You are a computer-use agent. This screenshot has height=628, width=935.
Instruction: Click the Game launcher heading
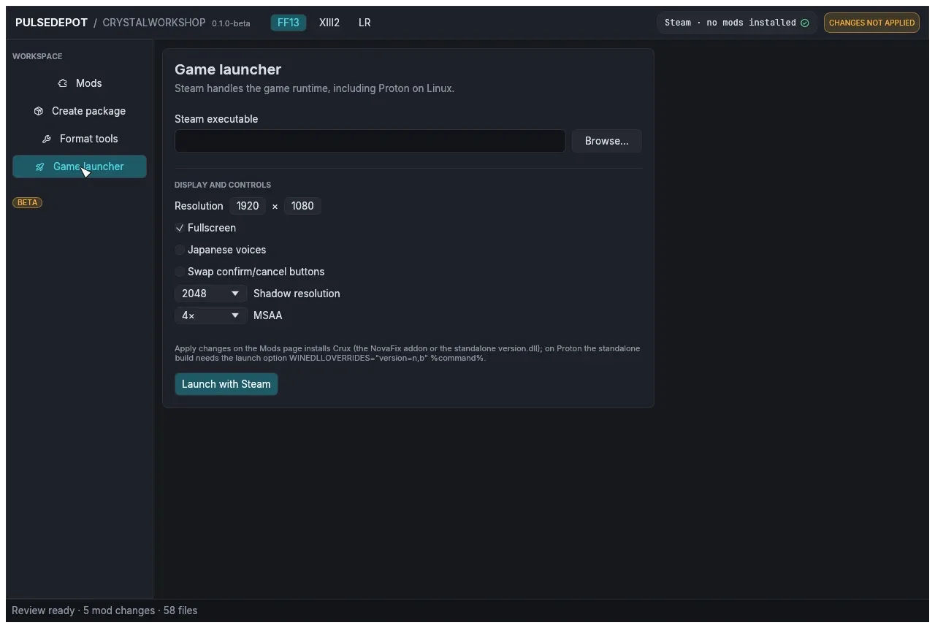(x=228, y=69)
